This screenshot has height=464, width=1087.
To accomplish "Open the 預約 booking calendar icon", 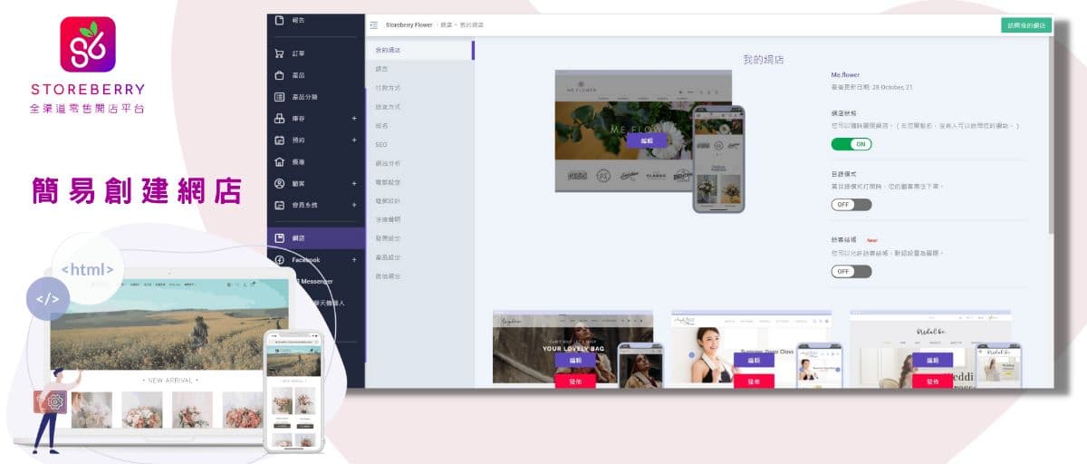I will coord(279,140).
